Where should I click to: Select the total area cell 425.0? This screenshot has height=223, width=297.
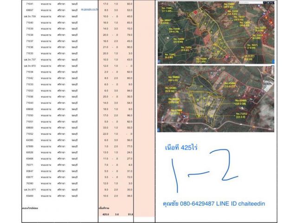click(106, 214)
